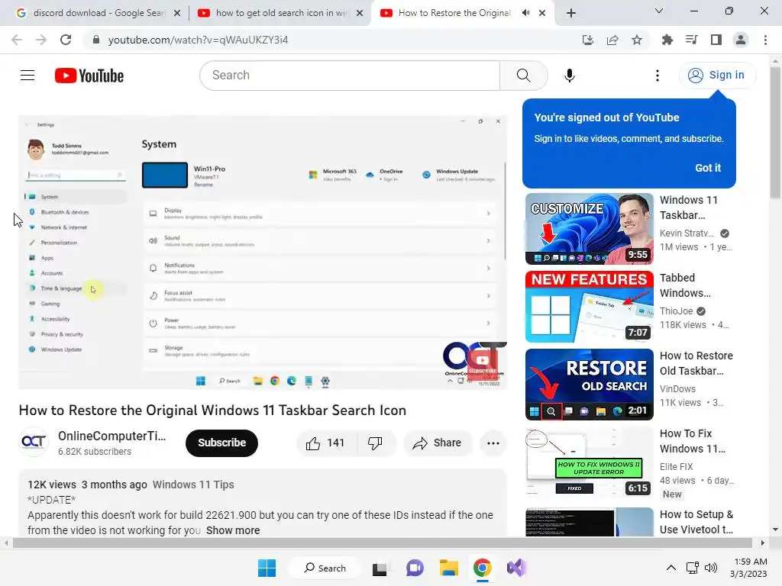Open OnlineComputerTips channel name link

(x=111, y=436)
